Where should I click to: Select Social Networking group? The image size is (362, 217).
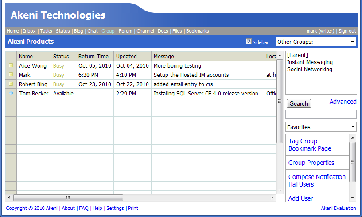coord(309,69)
